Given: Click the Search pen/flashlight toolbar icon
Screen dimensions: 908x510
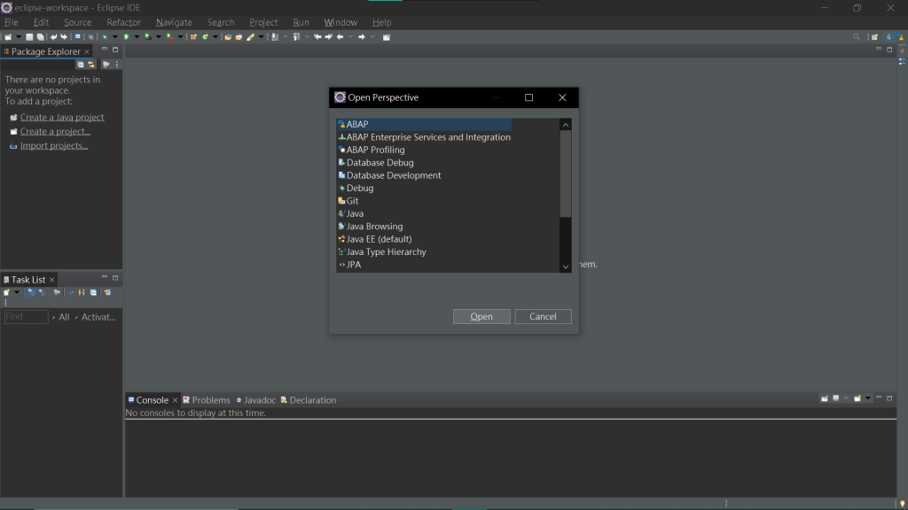Looking at the screenshot, I should pos(250,37).
